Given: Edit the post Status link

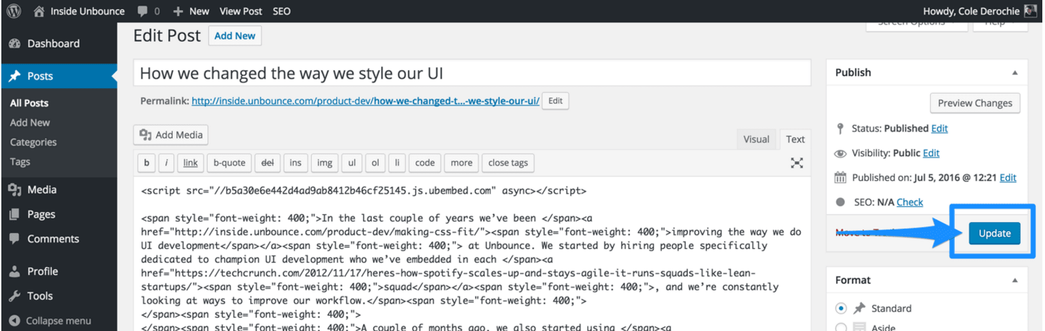Looking at the screenshot, I should tap(940, 128).
